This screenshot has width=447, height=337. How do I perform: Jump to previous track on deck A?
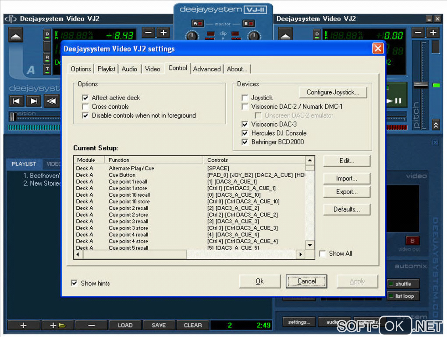tap(17, 101)
